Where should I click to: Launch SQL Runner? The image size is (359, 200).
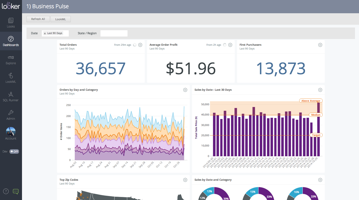click(x=11, y=97)
